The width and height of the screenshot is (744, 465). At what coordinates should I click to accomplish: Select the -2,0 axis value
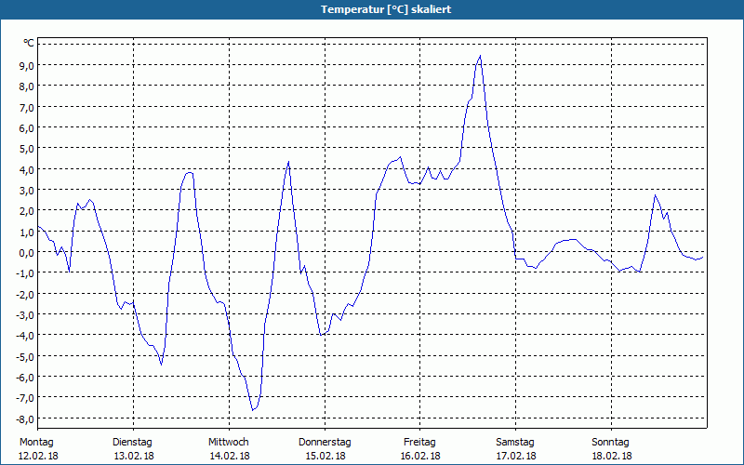coord(25,294)
